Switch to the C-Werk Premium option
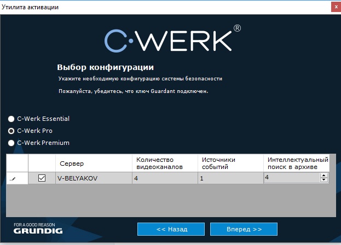The height and width of the screenshot is (245, 341). pos(11,143)
